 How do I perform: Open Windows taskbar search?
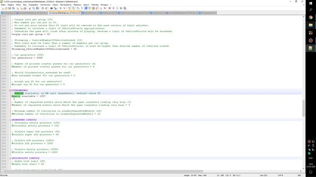(311, 10)
